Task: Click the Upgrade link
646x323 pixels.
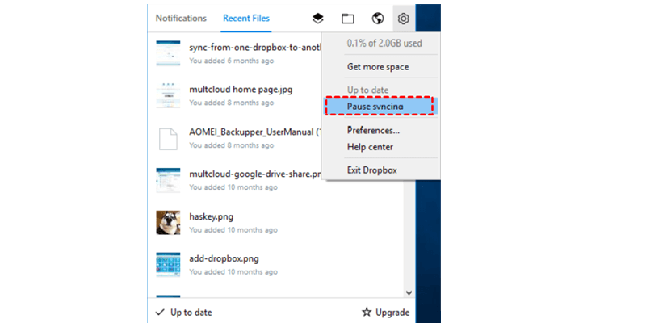Action: click(392, 313)
